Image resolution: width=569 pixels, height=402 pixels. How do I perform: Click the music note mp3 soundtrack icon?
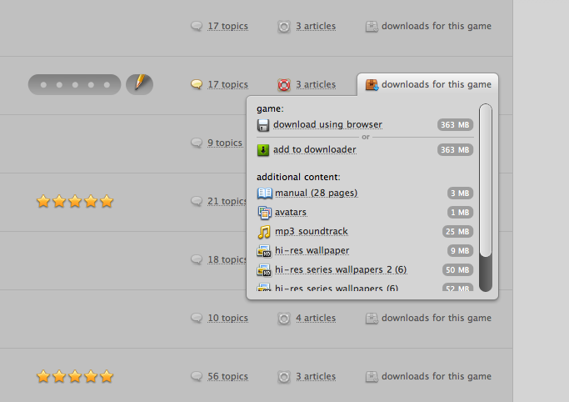264,232
